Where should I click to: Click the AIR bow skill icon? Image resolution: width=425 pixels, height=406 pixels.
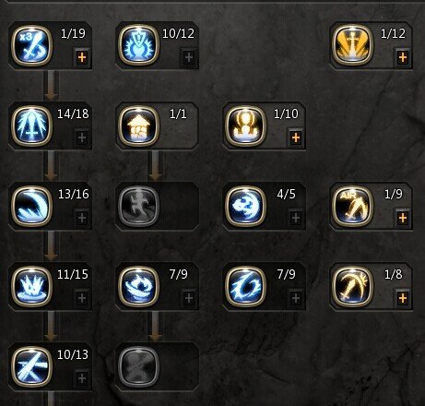point(352,207)
